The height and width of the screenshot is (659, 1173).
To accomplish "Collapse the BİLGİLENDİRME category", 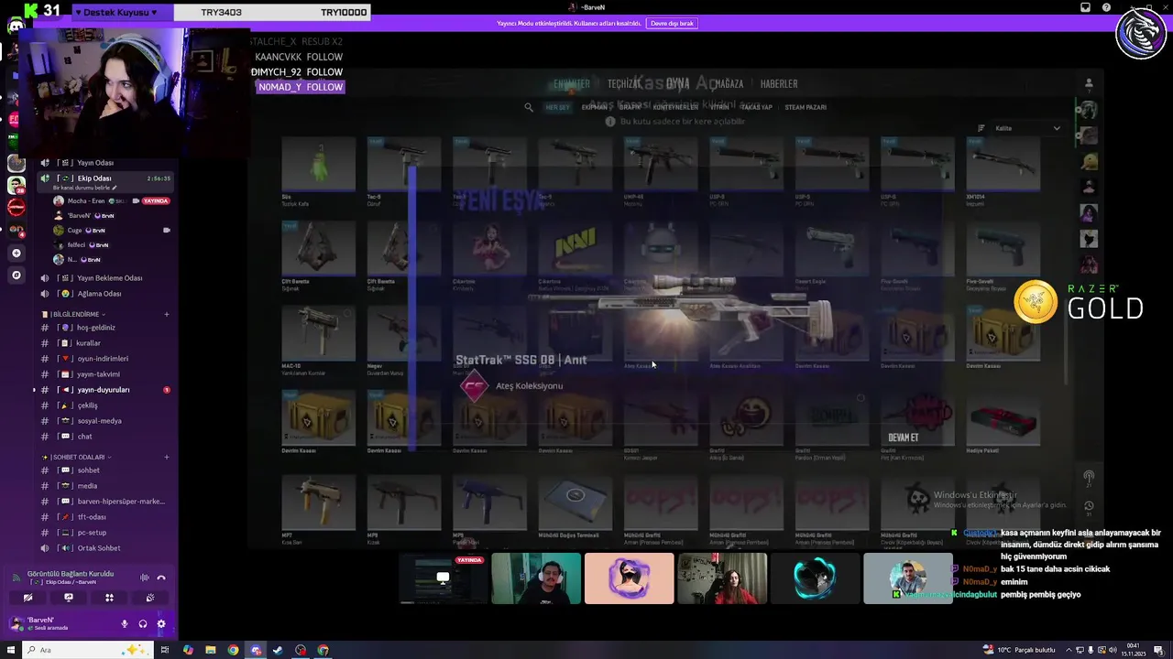I will pyautogui.click(x=72, y=314).
